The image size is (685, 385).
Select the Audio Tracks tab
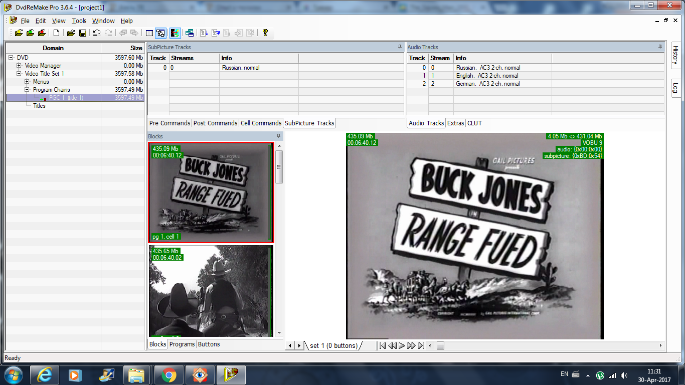click(x=426, y=123)
